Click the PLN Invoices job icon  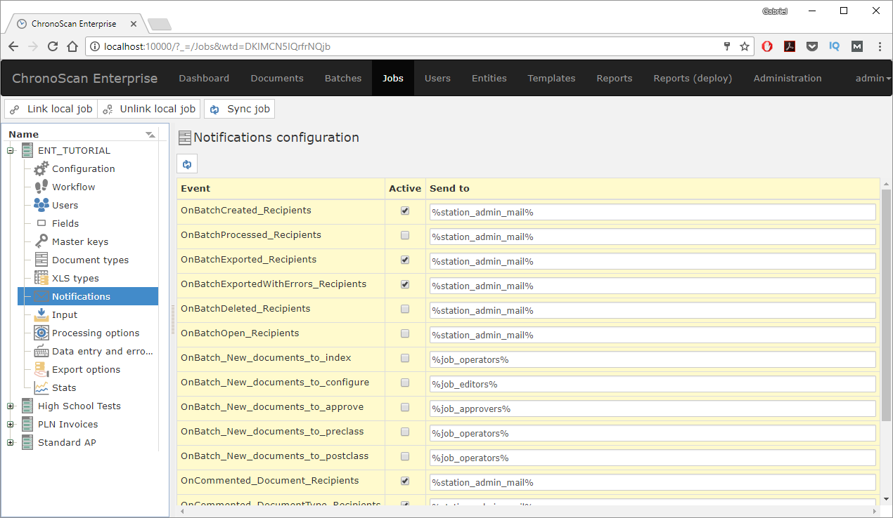27,424
